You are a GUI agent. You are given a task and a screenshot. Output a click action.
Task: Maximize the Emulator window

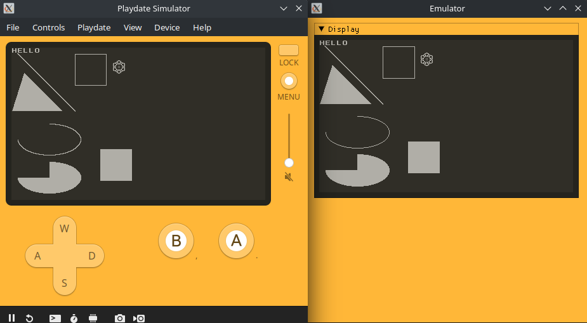coord(563,8)
